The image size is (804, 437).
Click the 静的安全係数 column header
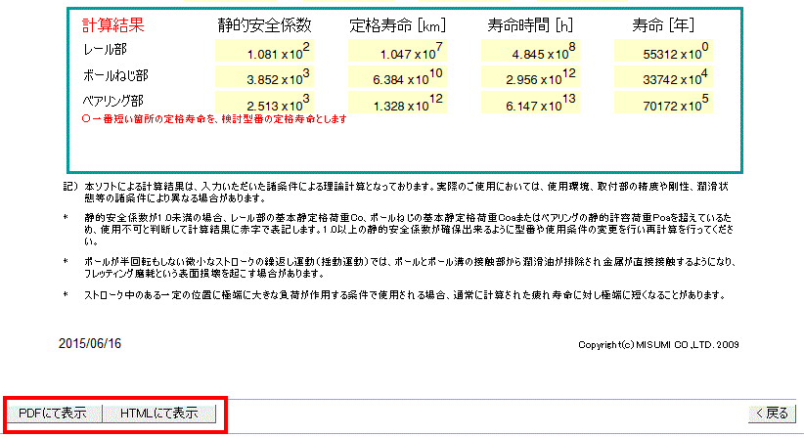(x=264, y=25)
